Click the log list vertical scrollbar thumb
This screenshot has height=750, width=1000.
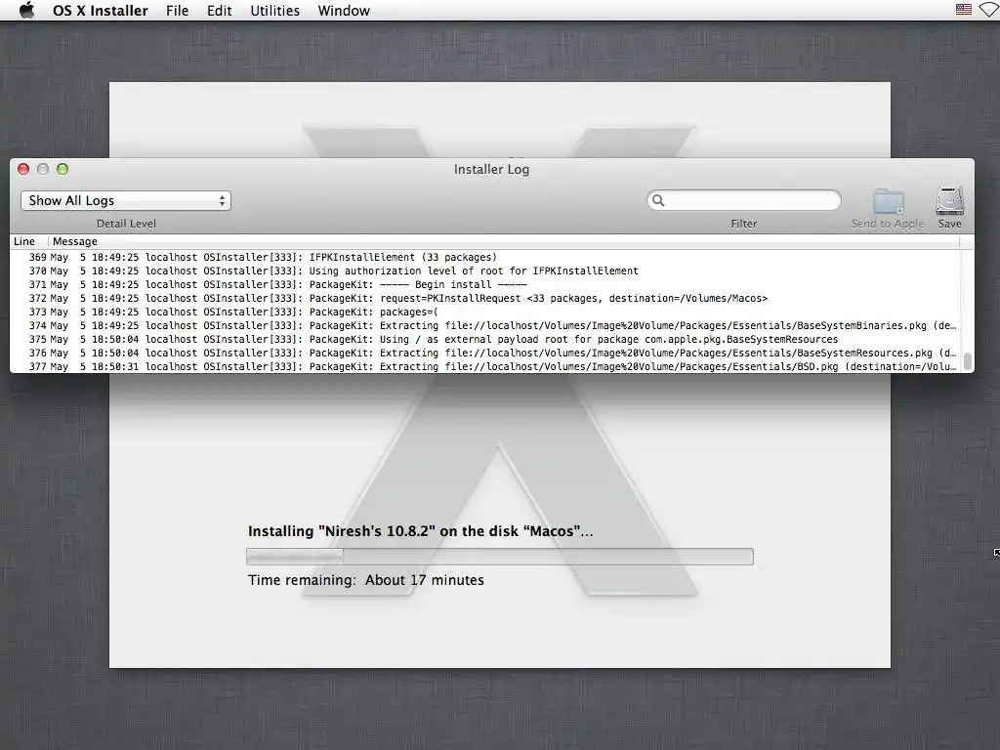click(x=968, y=361)
